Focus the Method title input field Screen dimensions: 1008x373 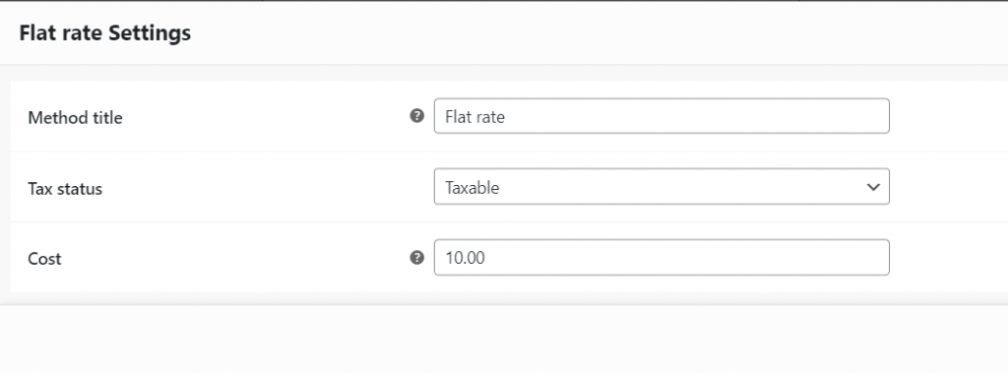pos(661,116)
